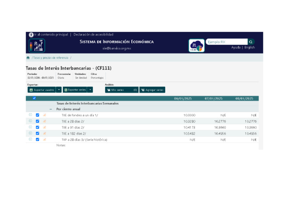Open Mis series (0)
This screenshot has height=223, width=289.
click(122, 90)
